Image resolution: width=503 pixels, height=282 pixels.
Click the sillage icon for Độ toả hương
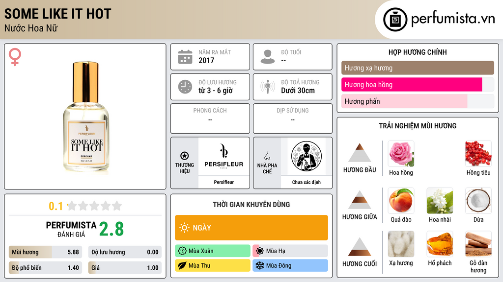coord(268,87)
